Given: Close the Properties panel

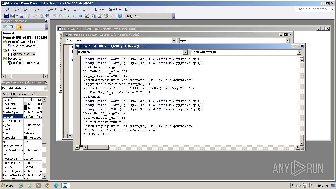Looking at the screenshot, I should 46,82.
